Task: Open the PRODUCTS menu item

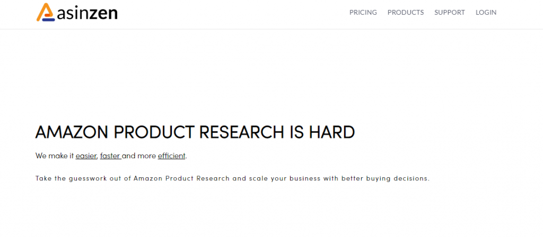Action: tap(406, 13)
